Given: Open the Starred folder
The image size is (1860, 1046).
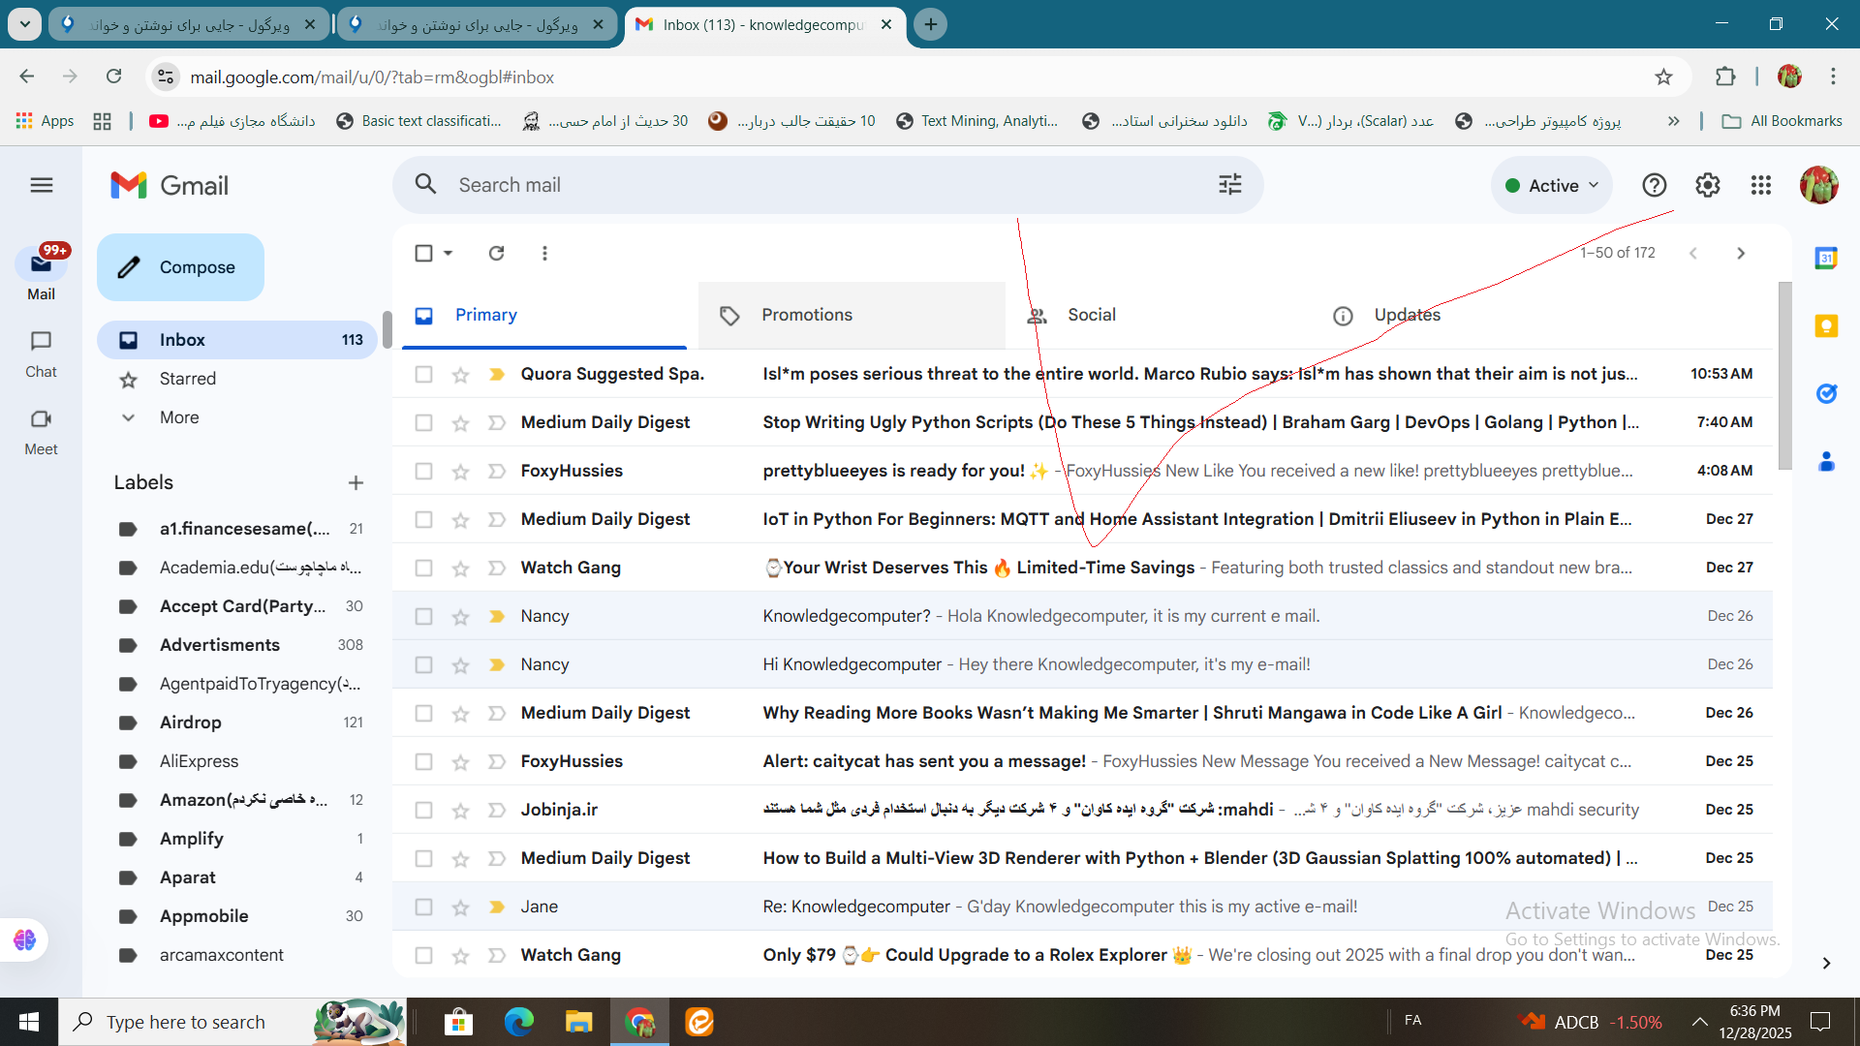Looking at the screenshot, I should pyautogui.click(x=187, y=379).
